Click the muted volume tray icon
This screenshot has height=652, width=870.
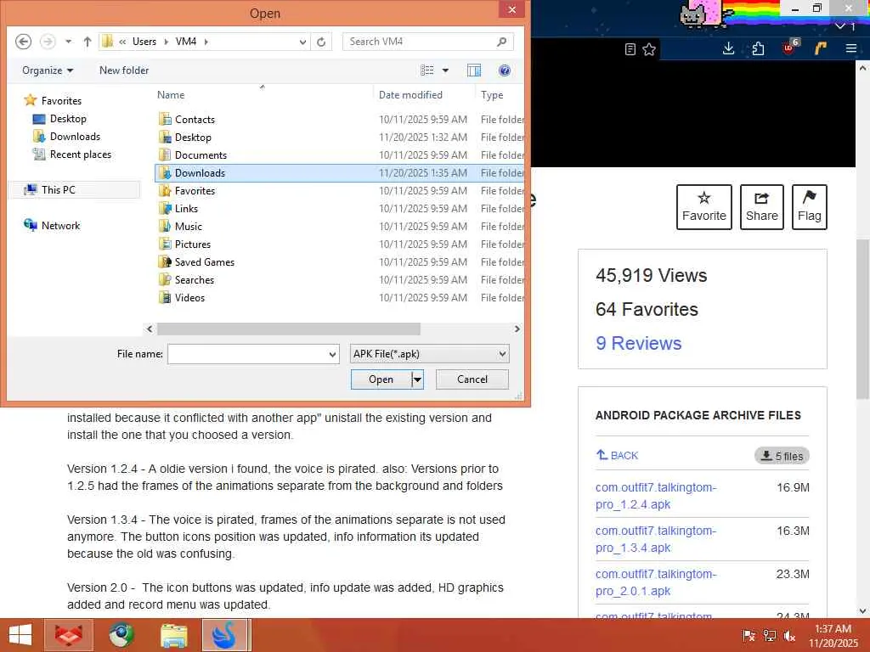click(x=789, y=635)
